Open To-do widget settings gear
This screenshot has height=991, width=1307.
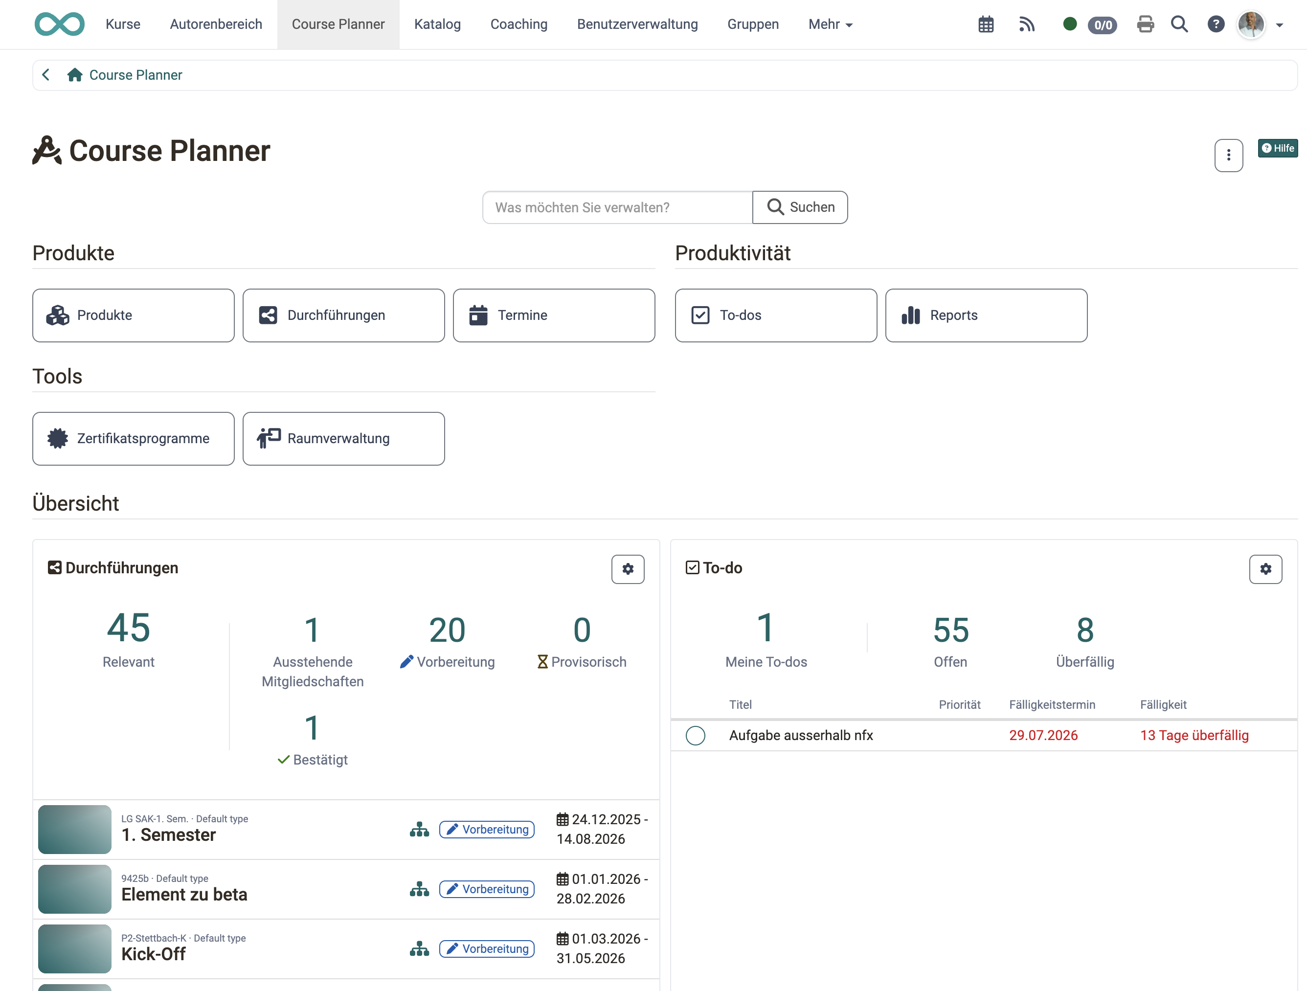[x=1265, y=569]
